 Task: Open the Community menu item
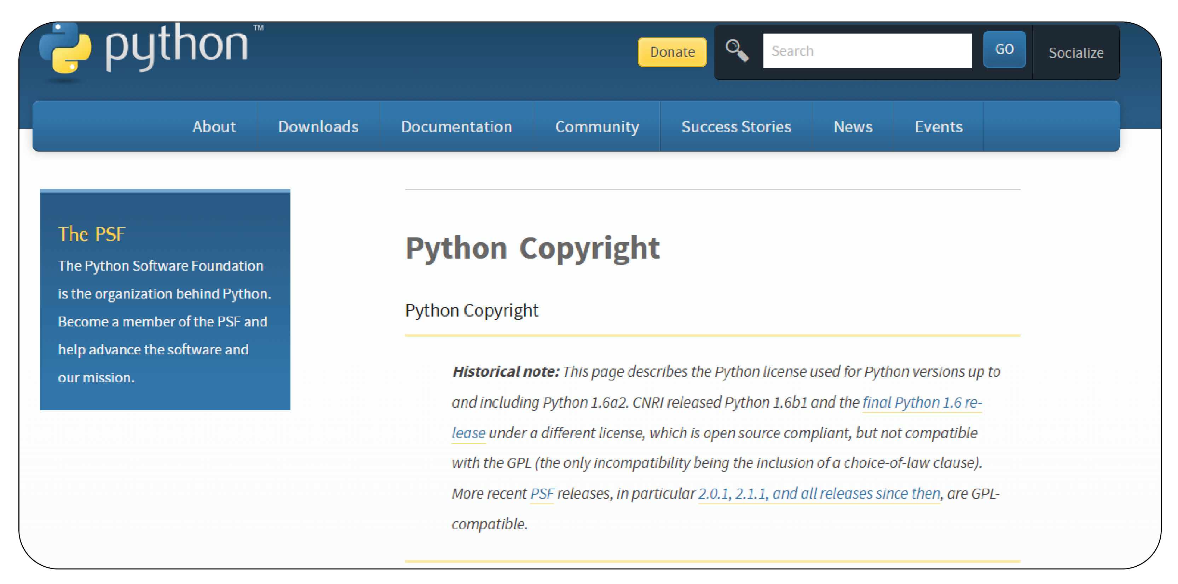point(597,126)
